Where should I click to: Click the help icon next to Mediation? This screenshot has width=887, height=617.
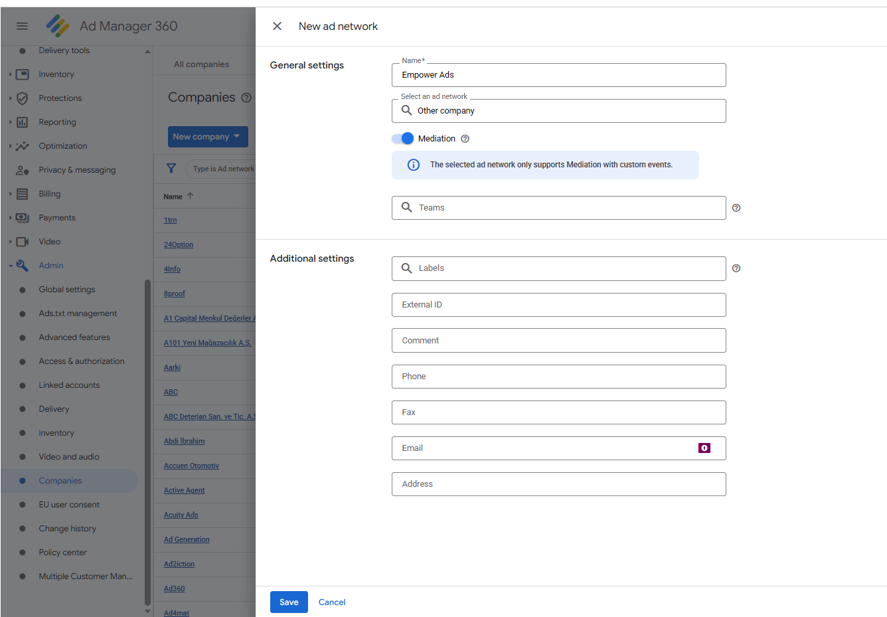coord(465,138)
